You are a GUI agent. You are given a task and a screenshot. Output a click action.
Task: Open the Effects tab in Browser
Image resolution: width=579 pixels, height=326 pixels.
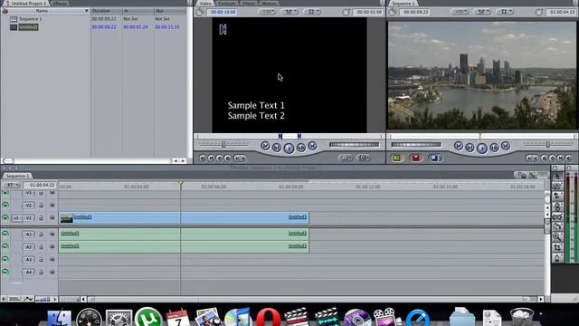pos(60,3)
